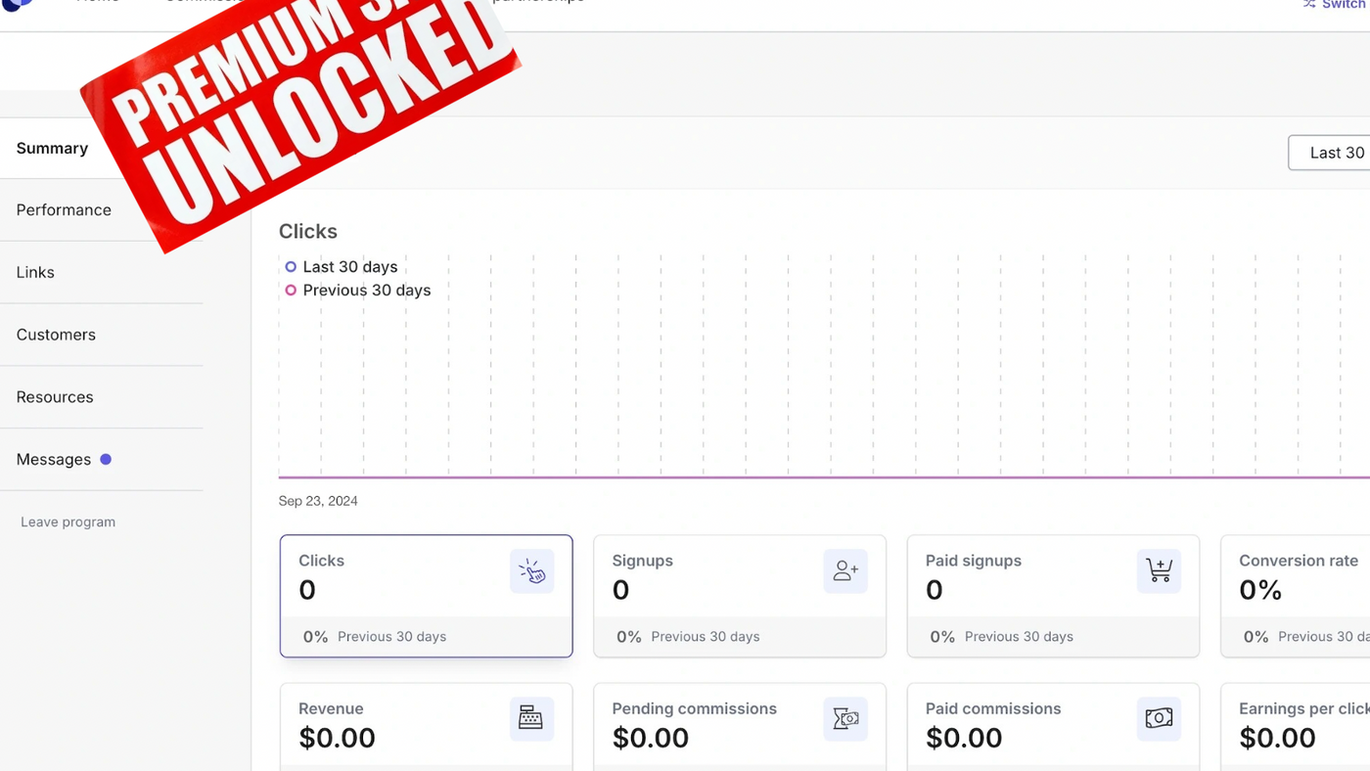The height and width of the screenshot is (771, 1370).
Task: Click the shopping cart icon in Paid signups
Action: pyautogui.click(x=1159, y=571)
